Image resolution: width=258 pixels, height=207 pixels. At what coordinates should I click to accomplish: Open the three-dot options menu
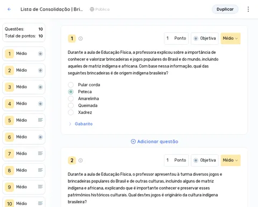248,9
